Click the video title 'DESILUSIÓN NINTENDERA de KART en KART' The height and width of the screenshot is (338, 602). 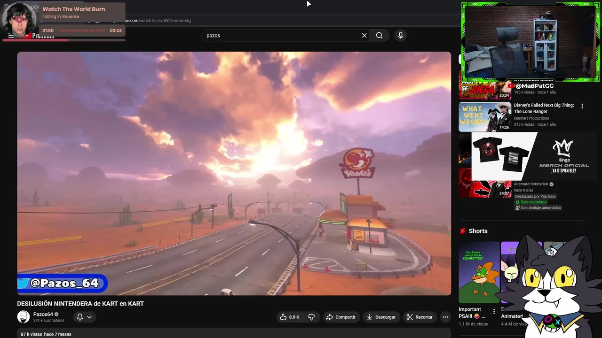[x=80, y=304]
